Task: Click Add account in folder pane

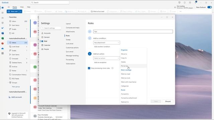Action: point(15,97)
